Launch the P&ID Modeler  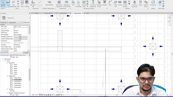(x=49, y=3)
